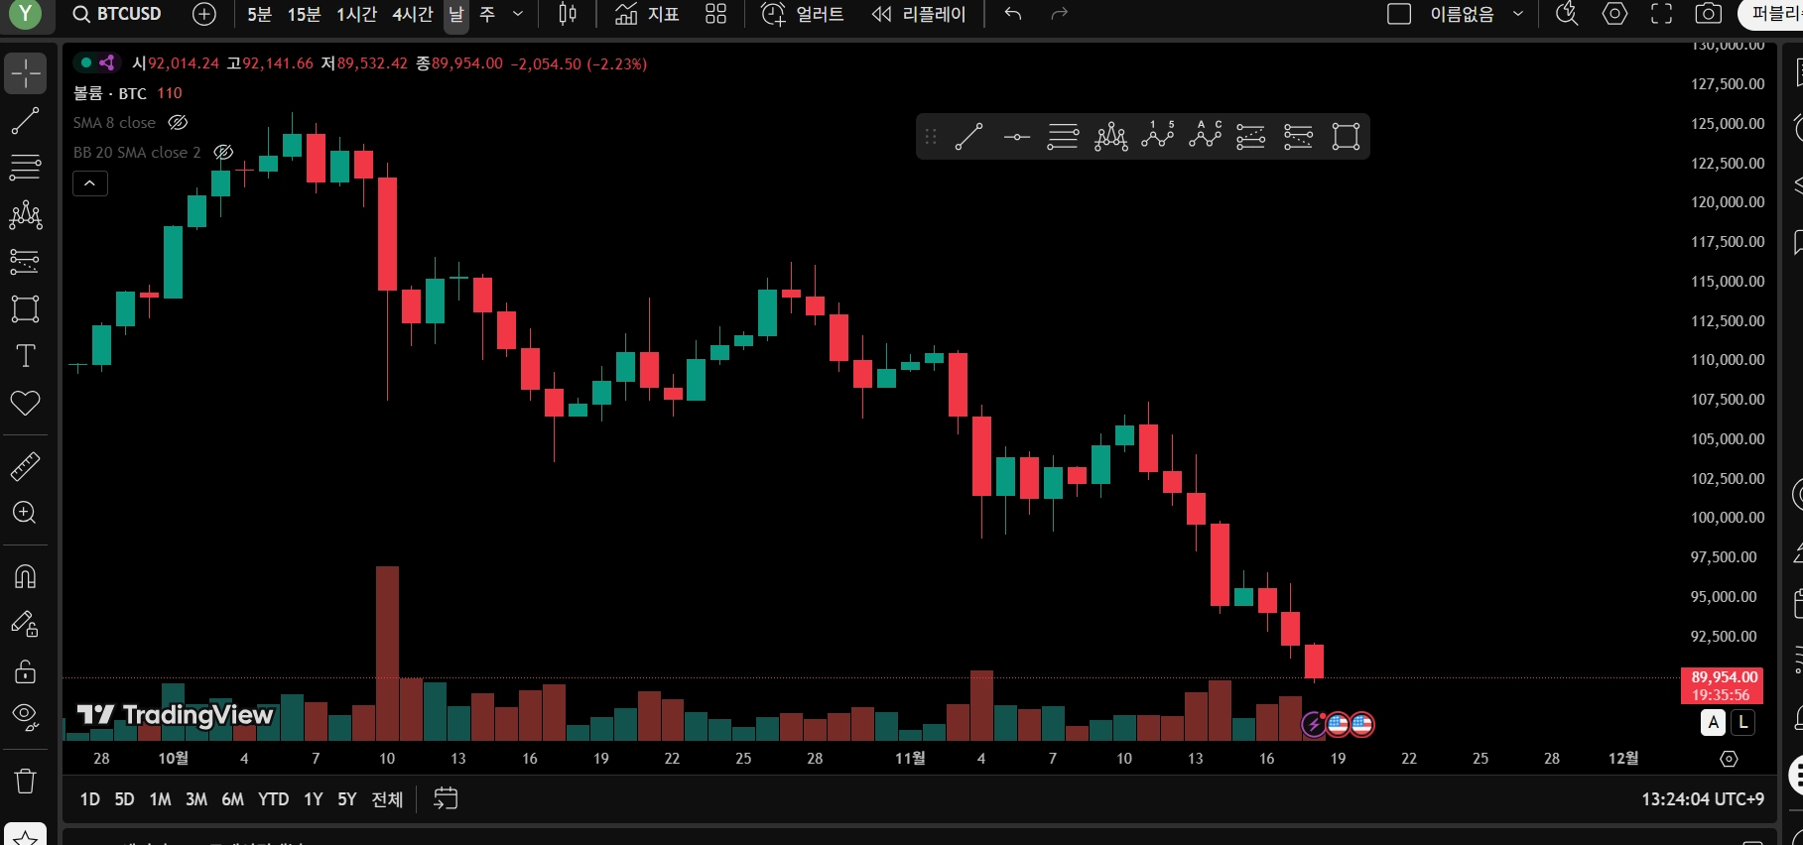Open the go-to-date calendar icon
This screenshot has width=1803, height=845.
[446, 798]
